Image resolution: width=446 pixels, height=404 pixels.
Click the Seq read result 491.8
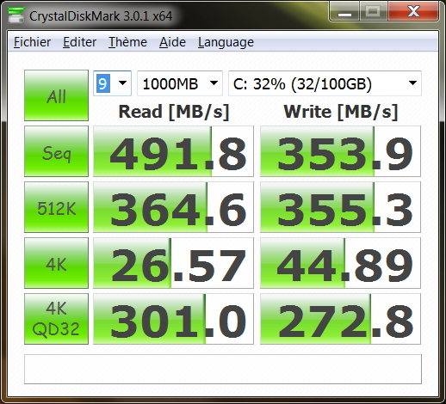click(173, 151)
